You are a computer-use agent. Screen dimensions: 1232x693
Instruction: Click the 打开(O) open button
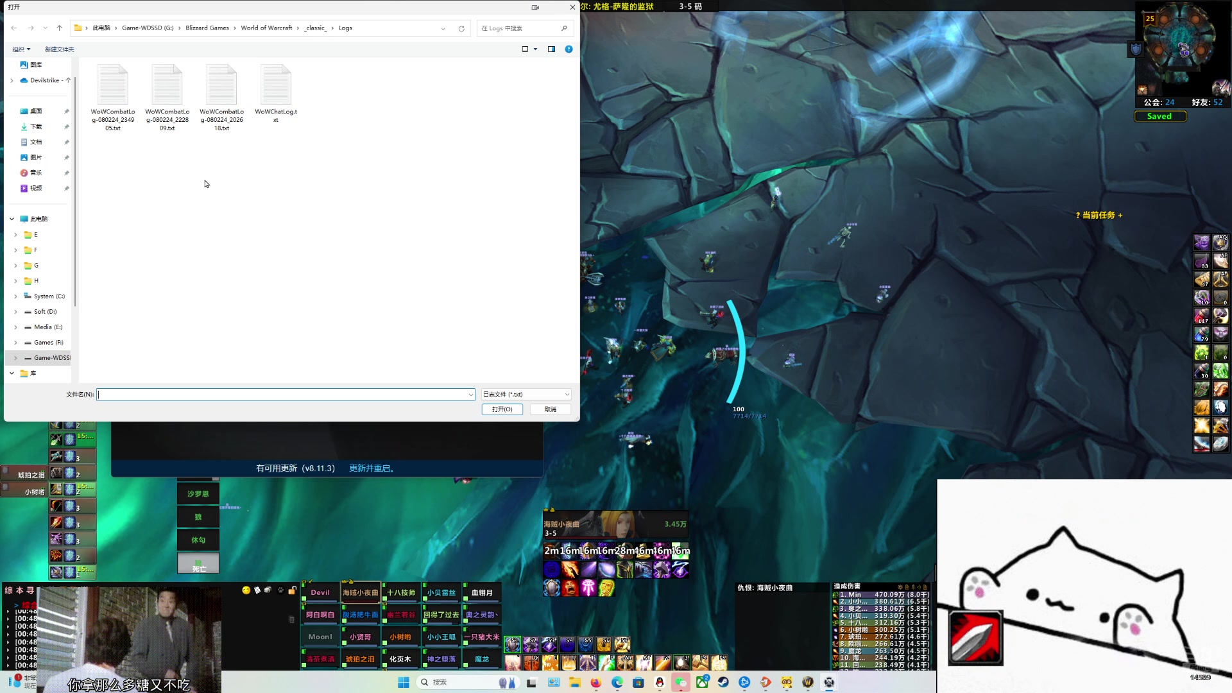click(502, 409)
